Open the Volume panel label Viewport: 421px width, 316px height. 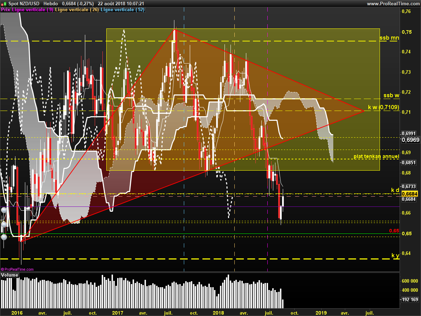click(9, 275)
